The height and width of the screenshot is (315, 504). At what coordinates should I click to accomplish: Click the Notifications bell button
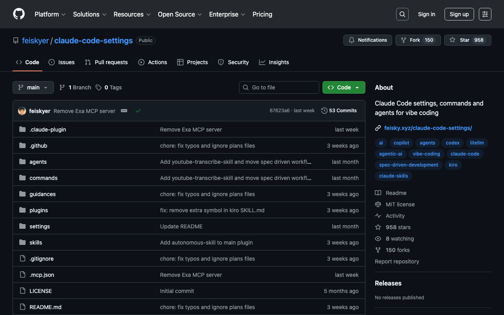pos(368,40)
